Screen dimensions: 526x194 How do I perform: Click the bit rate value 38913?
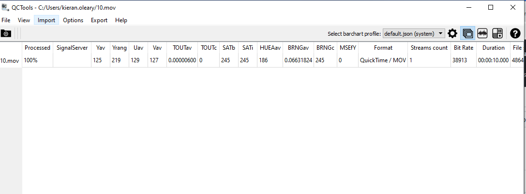(x=463, y=61)
